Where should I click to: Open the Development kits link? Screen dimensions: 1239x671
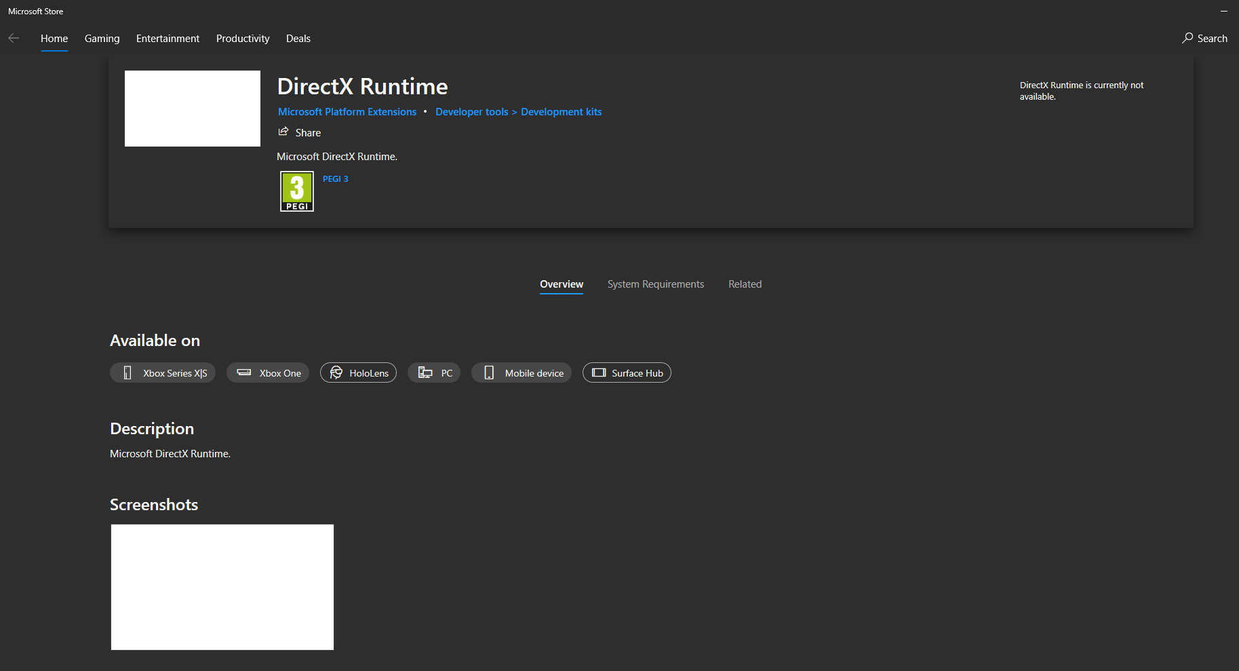562,112
